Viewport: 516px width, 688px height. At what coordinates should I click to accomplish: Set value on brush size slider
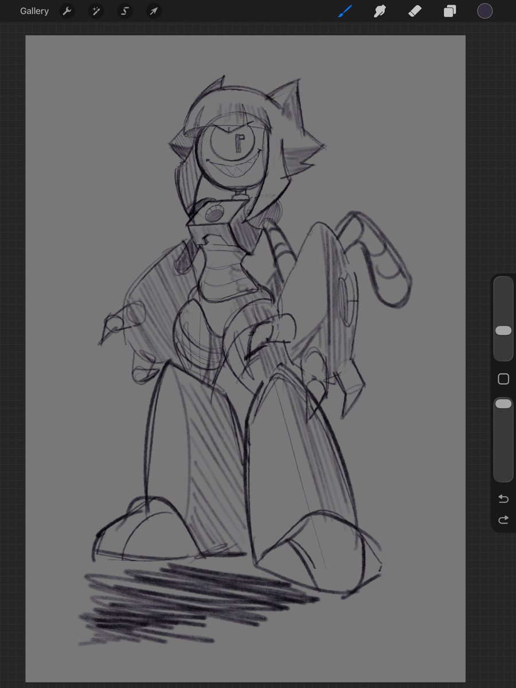coord(503,319)
